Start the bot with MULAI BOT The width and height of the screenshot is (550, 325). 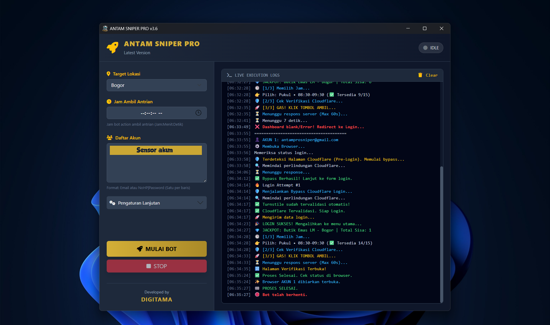(157, 249)
